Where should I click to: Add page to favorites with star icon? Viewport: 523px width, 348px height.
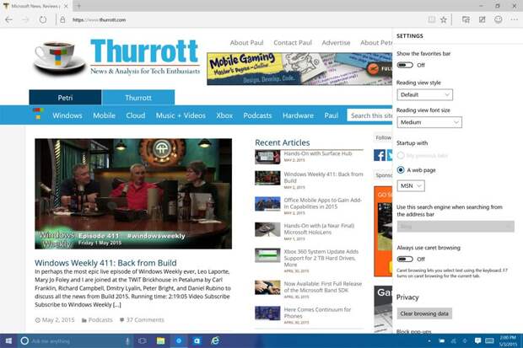click(x=443, y=19)
